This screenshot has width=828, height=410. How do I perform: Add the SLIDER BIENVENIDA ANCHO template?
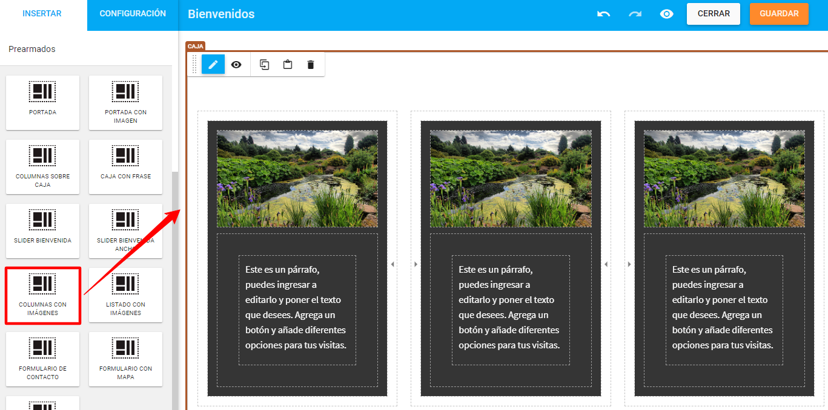[125, 230]
